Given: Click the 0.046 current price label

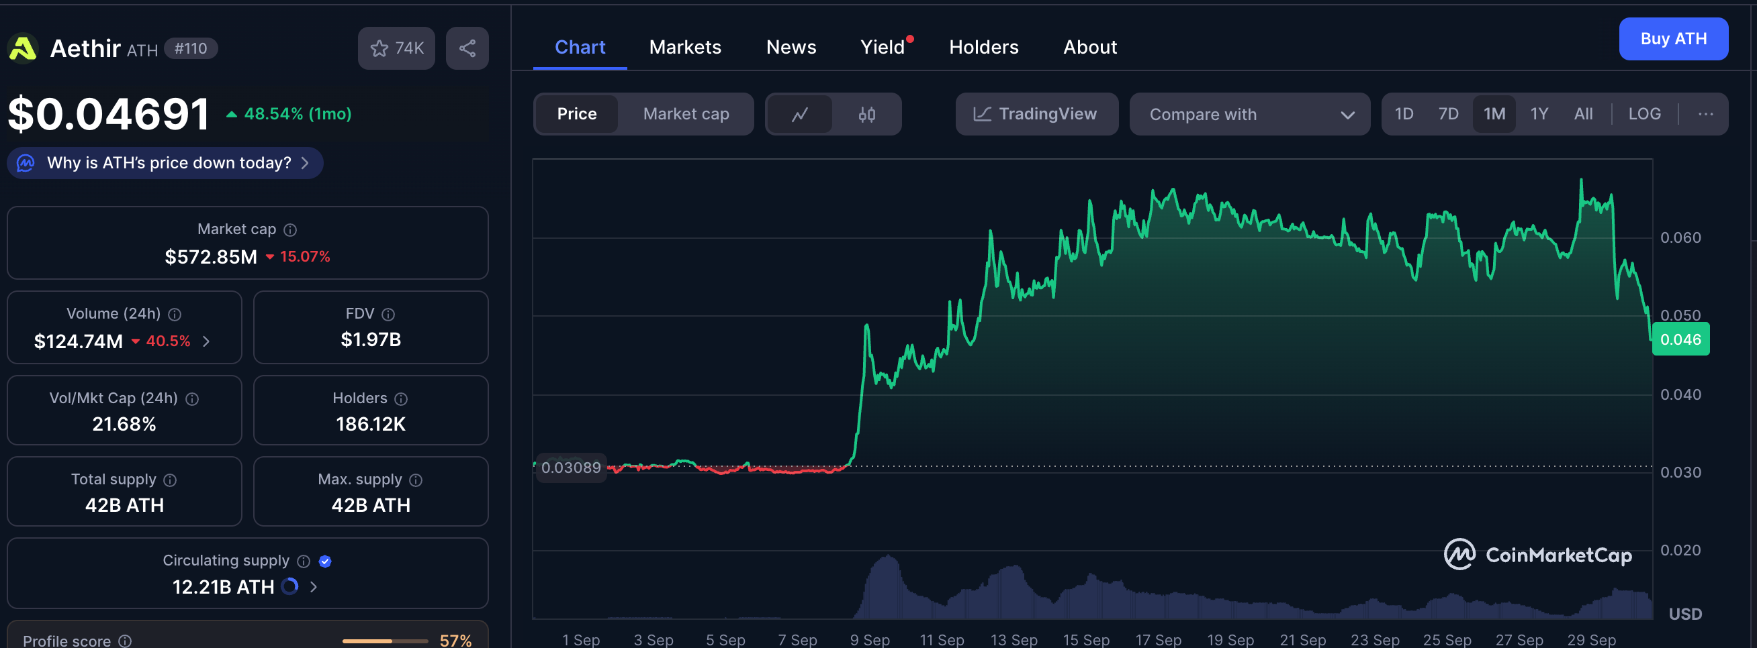Looking at the screenshot, I should pyautogui.click(x=1680, y=339).
